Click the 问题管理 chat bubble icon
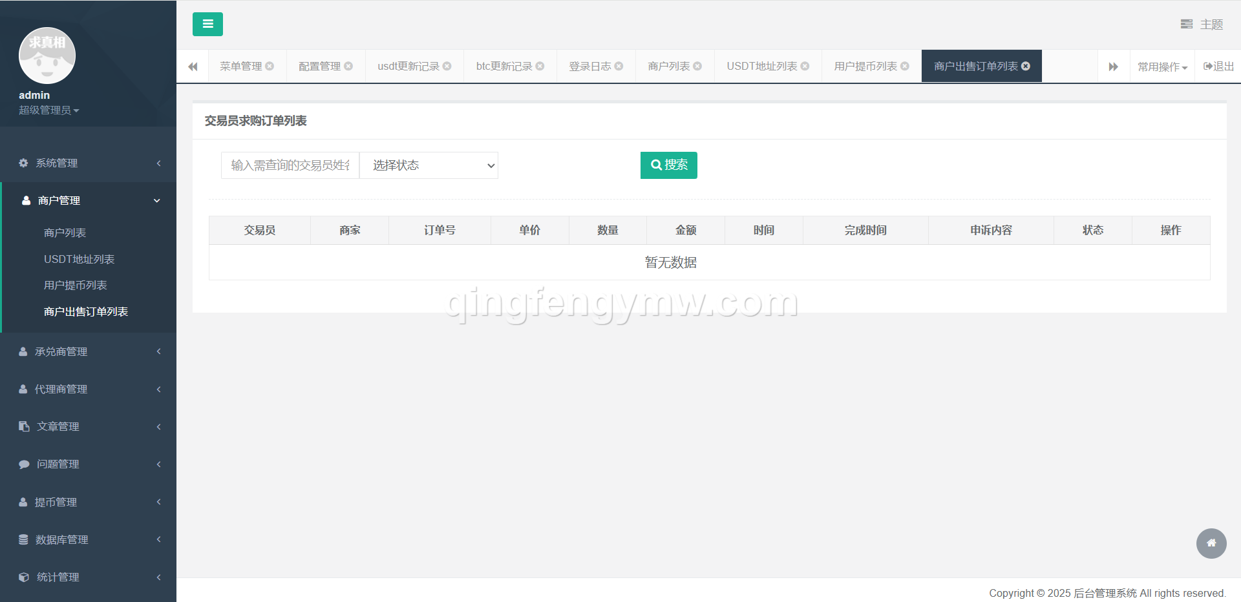Viewport: 1241px width, 602px height. [24, 464]
